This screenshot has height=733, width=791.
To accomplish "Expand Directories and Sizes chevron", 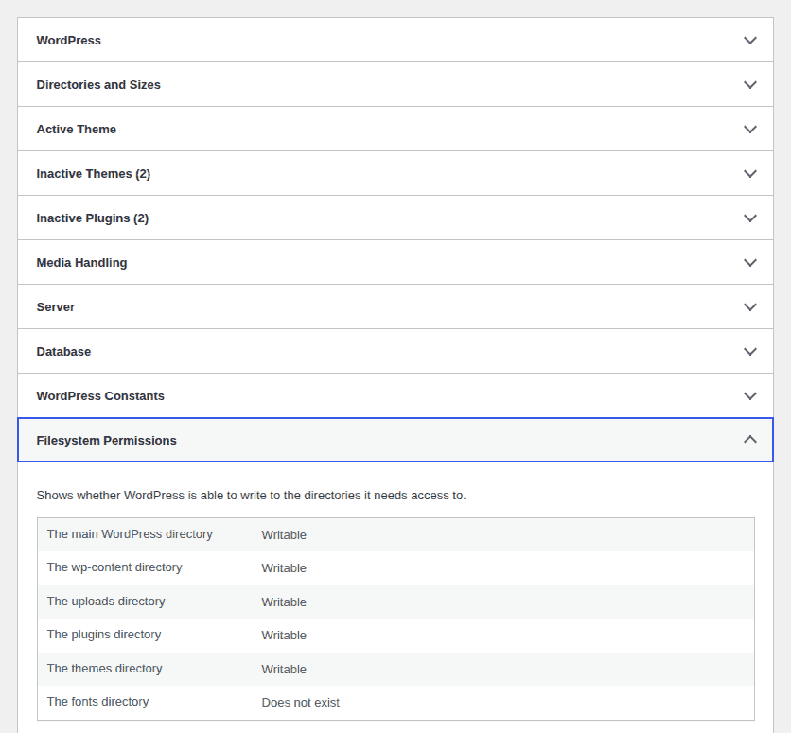I will coord(750,85).
